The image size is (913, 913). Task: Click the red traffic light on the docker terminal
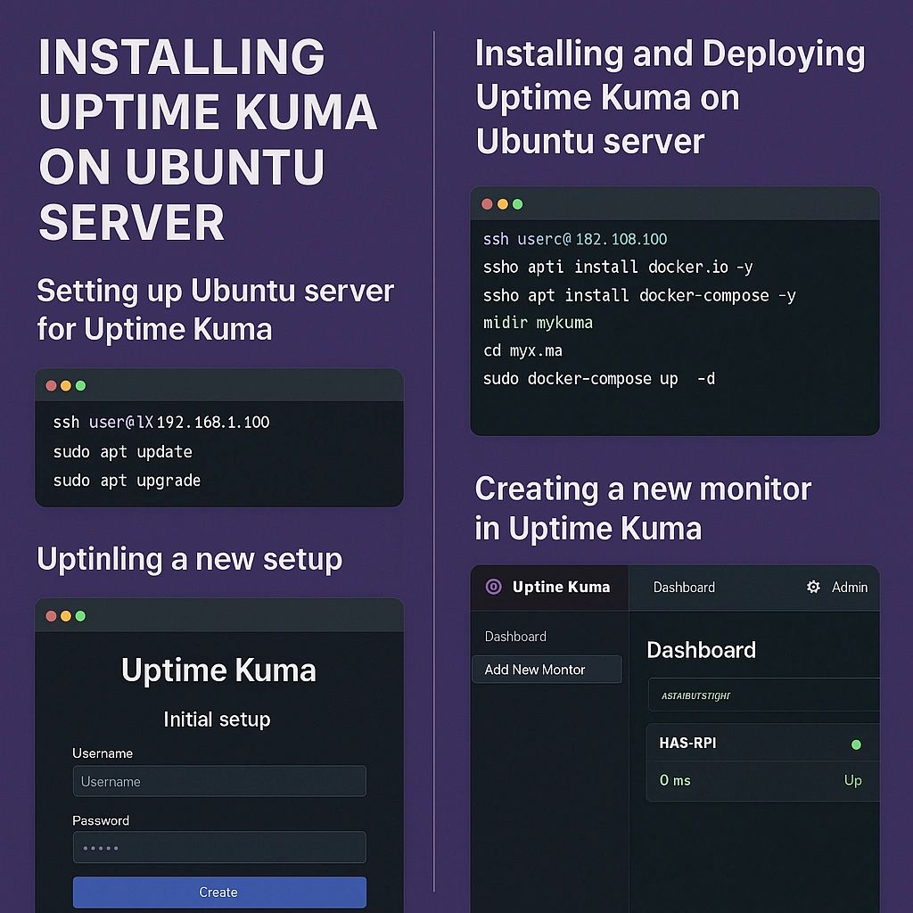point(487,203)
